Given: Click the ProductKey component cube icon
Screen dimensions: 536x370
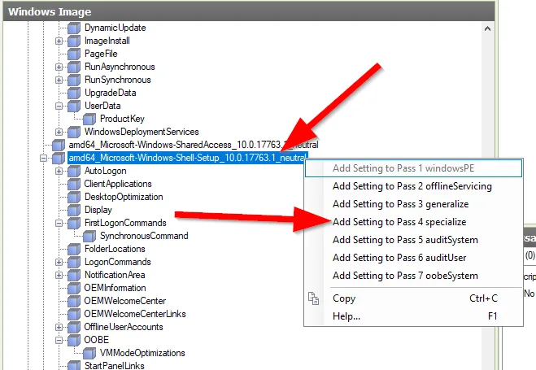Looking at the screenshot, I should point(89,119).
